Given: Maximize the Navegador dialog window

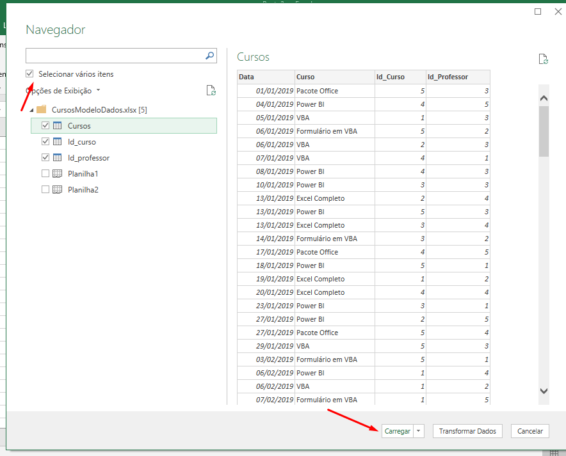Looking at the screenshot, I should pos(538,12).
